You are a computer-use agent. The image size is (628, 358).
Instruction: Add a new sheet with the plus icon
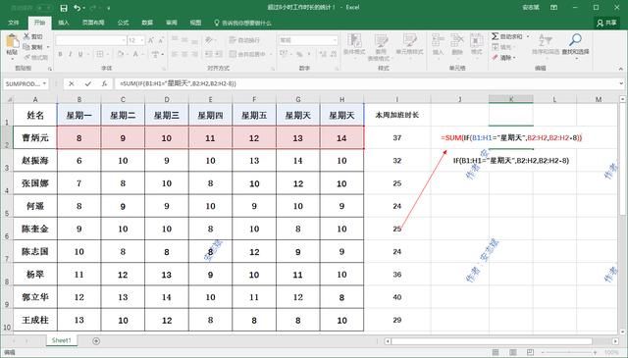[96, 340]
